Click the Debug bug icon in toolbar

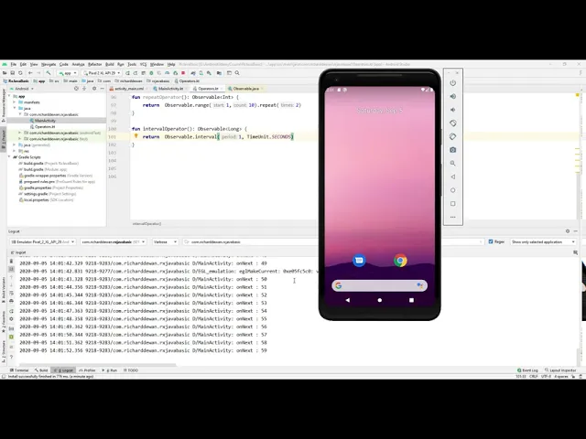tap(151, 73)
